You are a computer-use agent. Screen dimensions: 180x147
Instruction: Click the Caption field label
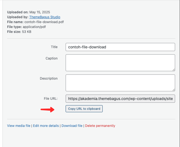[51, 58]
